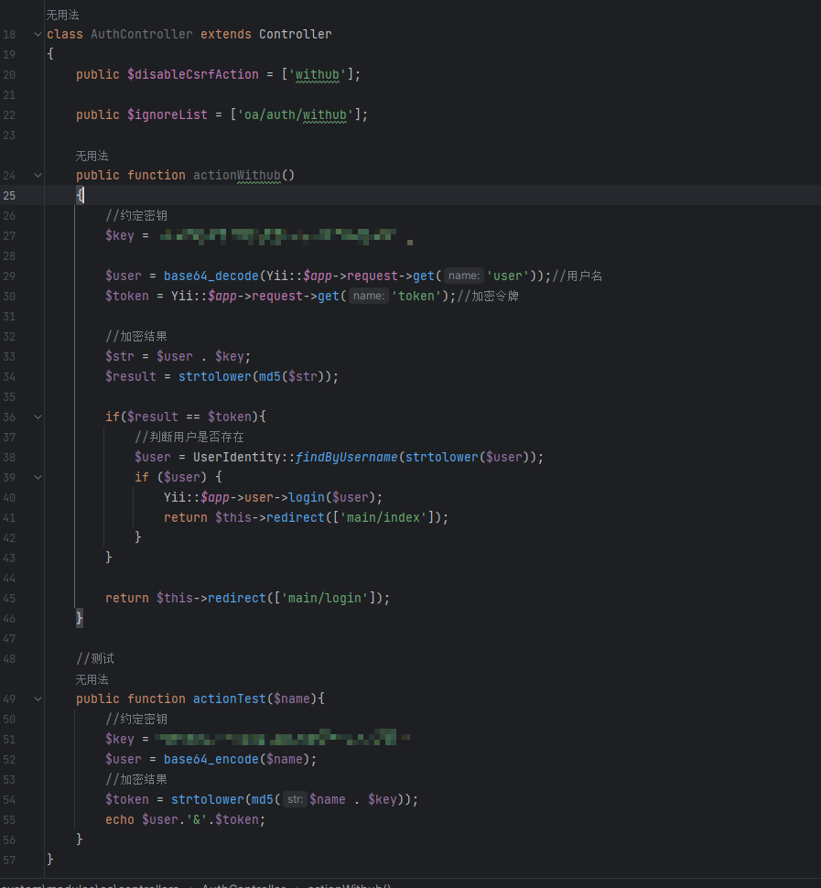Click the 'main/login' redirect string
The height and width of the screenshot is (888, 821).
pyautogui.click(x=324, y=598)
